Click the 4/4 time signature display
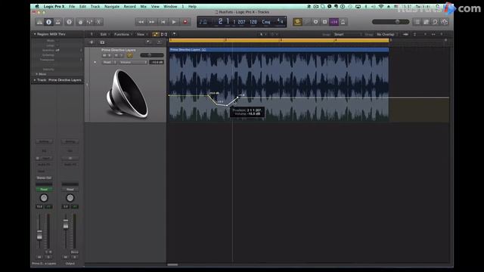The image size is (484, 272). pyautogui.click(x=280, y=21)
